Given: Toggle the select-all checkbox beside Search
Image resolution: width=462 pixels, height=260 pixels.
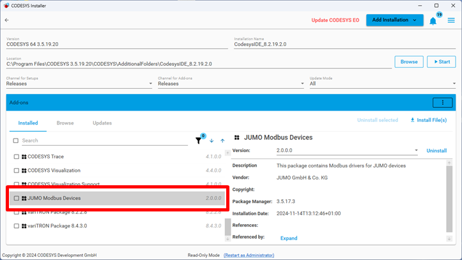Looking at the screenshot, I should point(16,141).
